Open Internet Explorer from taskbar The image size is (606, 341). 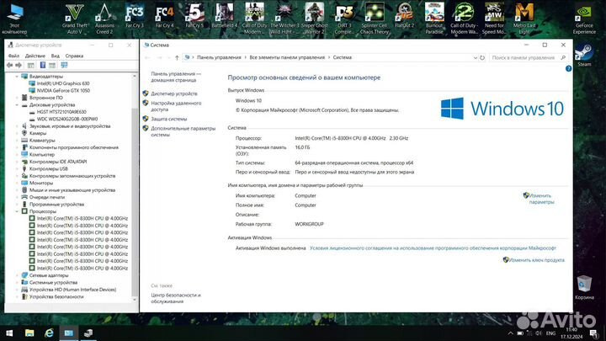click(x=49, y=333)
